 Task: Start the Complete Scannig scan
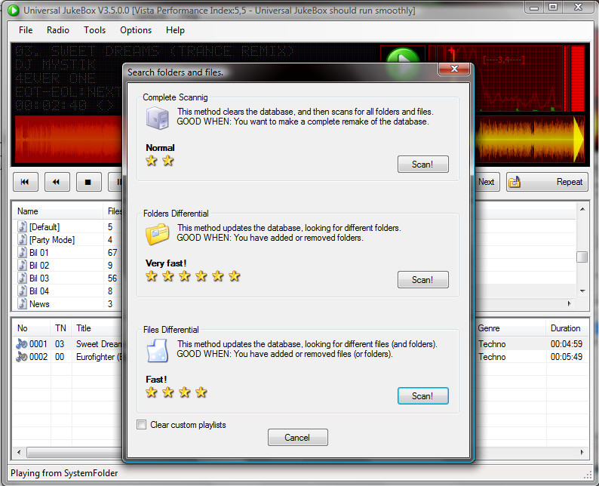(423, 165)
